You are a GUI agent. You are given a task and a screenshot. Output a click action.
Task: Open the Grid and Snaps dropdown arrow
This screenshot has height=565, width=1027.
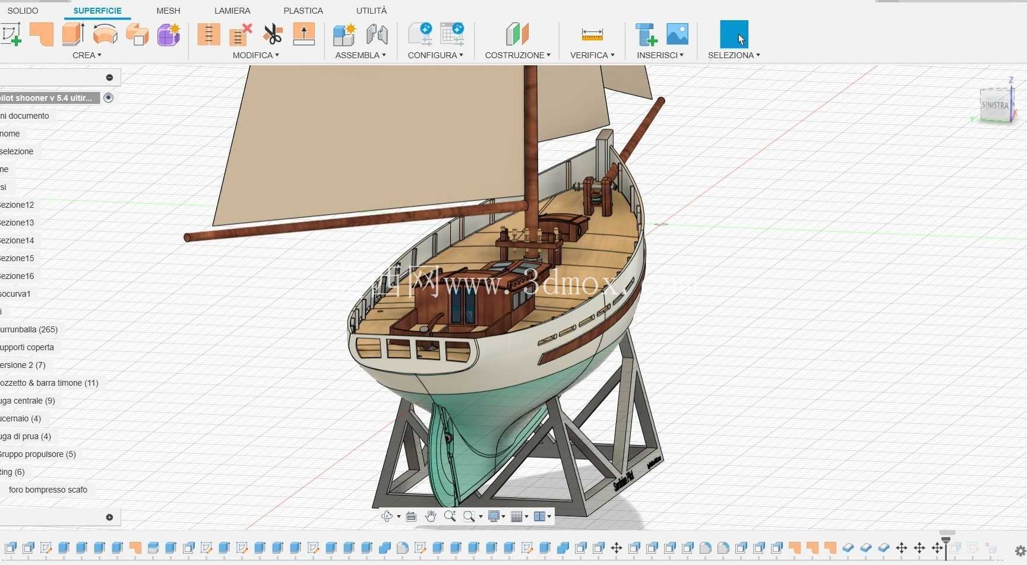(x=527, y=517)
